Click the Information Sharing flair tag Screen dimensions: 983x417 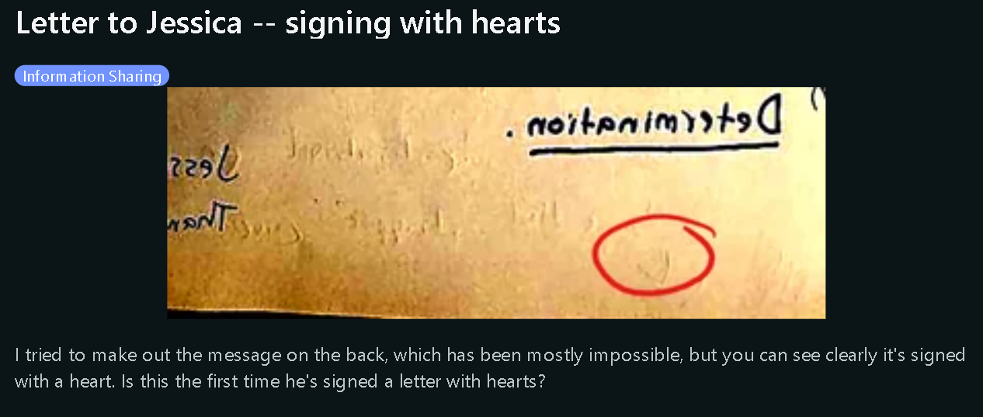point(92,76)
